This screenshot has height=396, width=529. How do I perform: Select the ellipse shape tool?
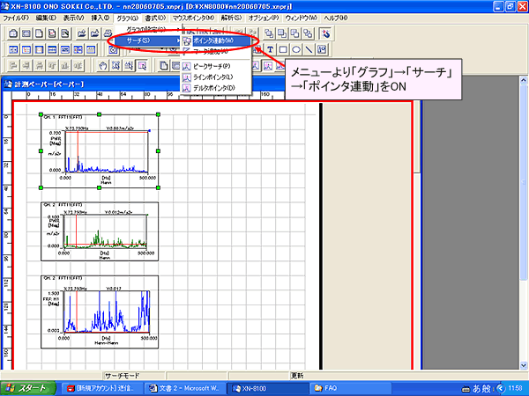pyautogui.click(x=295, y=48)
